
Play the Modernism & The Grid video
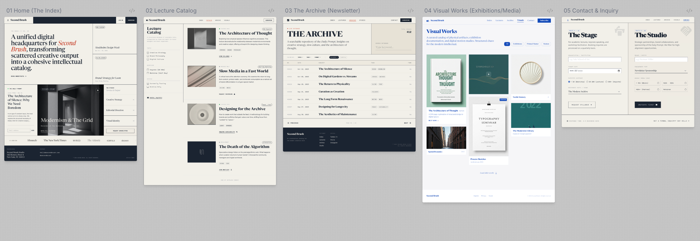click(98, 90)
